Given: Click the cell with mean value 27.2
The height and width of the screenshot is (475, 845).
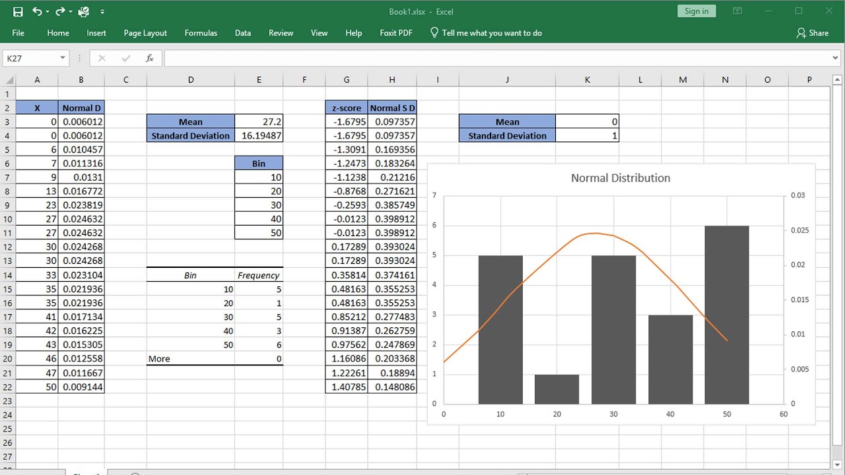Looking at the screenshot, I should 259,121.
